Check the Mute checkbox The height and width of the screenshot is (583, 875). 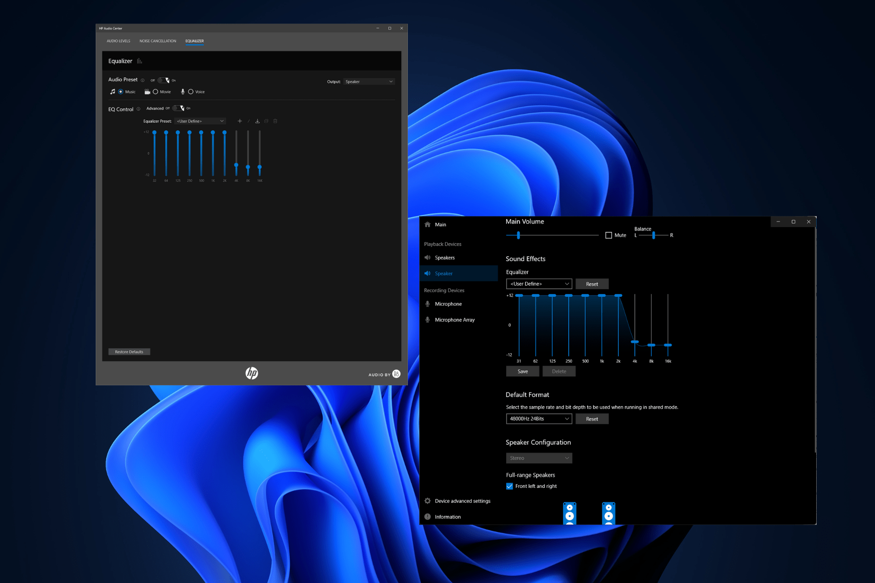608,235
